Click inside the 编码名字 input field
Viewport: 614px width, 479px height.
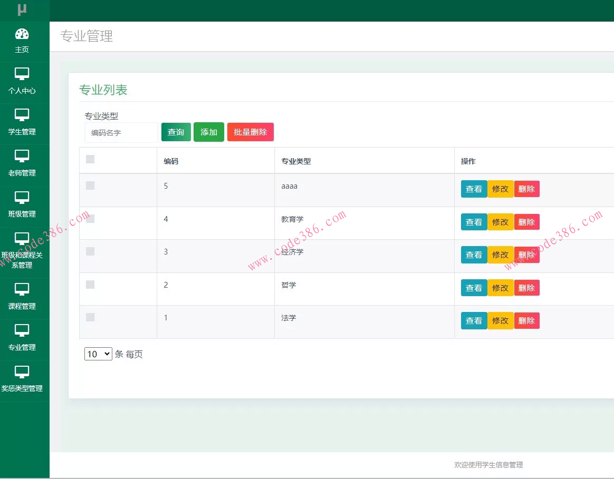(x=121, y=133)
